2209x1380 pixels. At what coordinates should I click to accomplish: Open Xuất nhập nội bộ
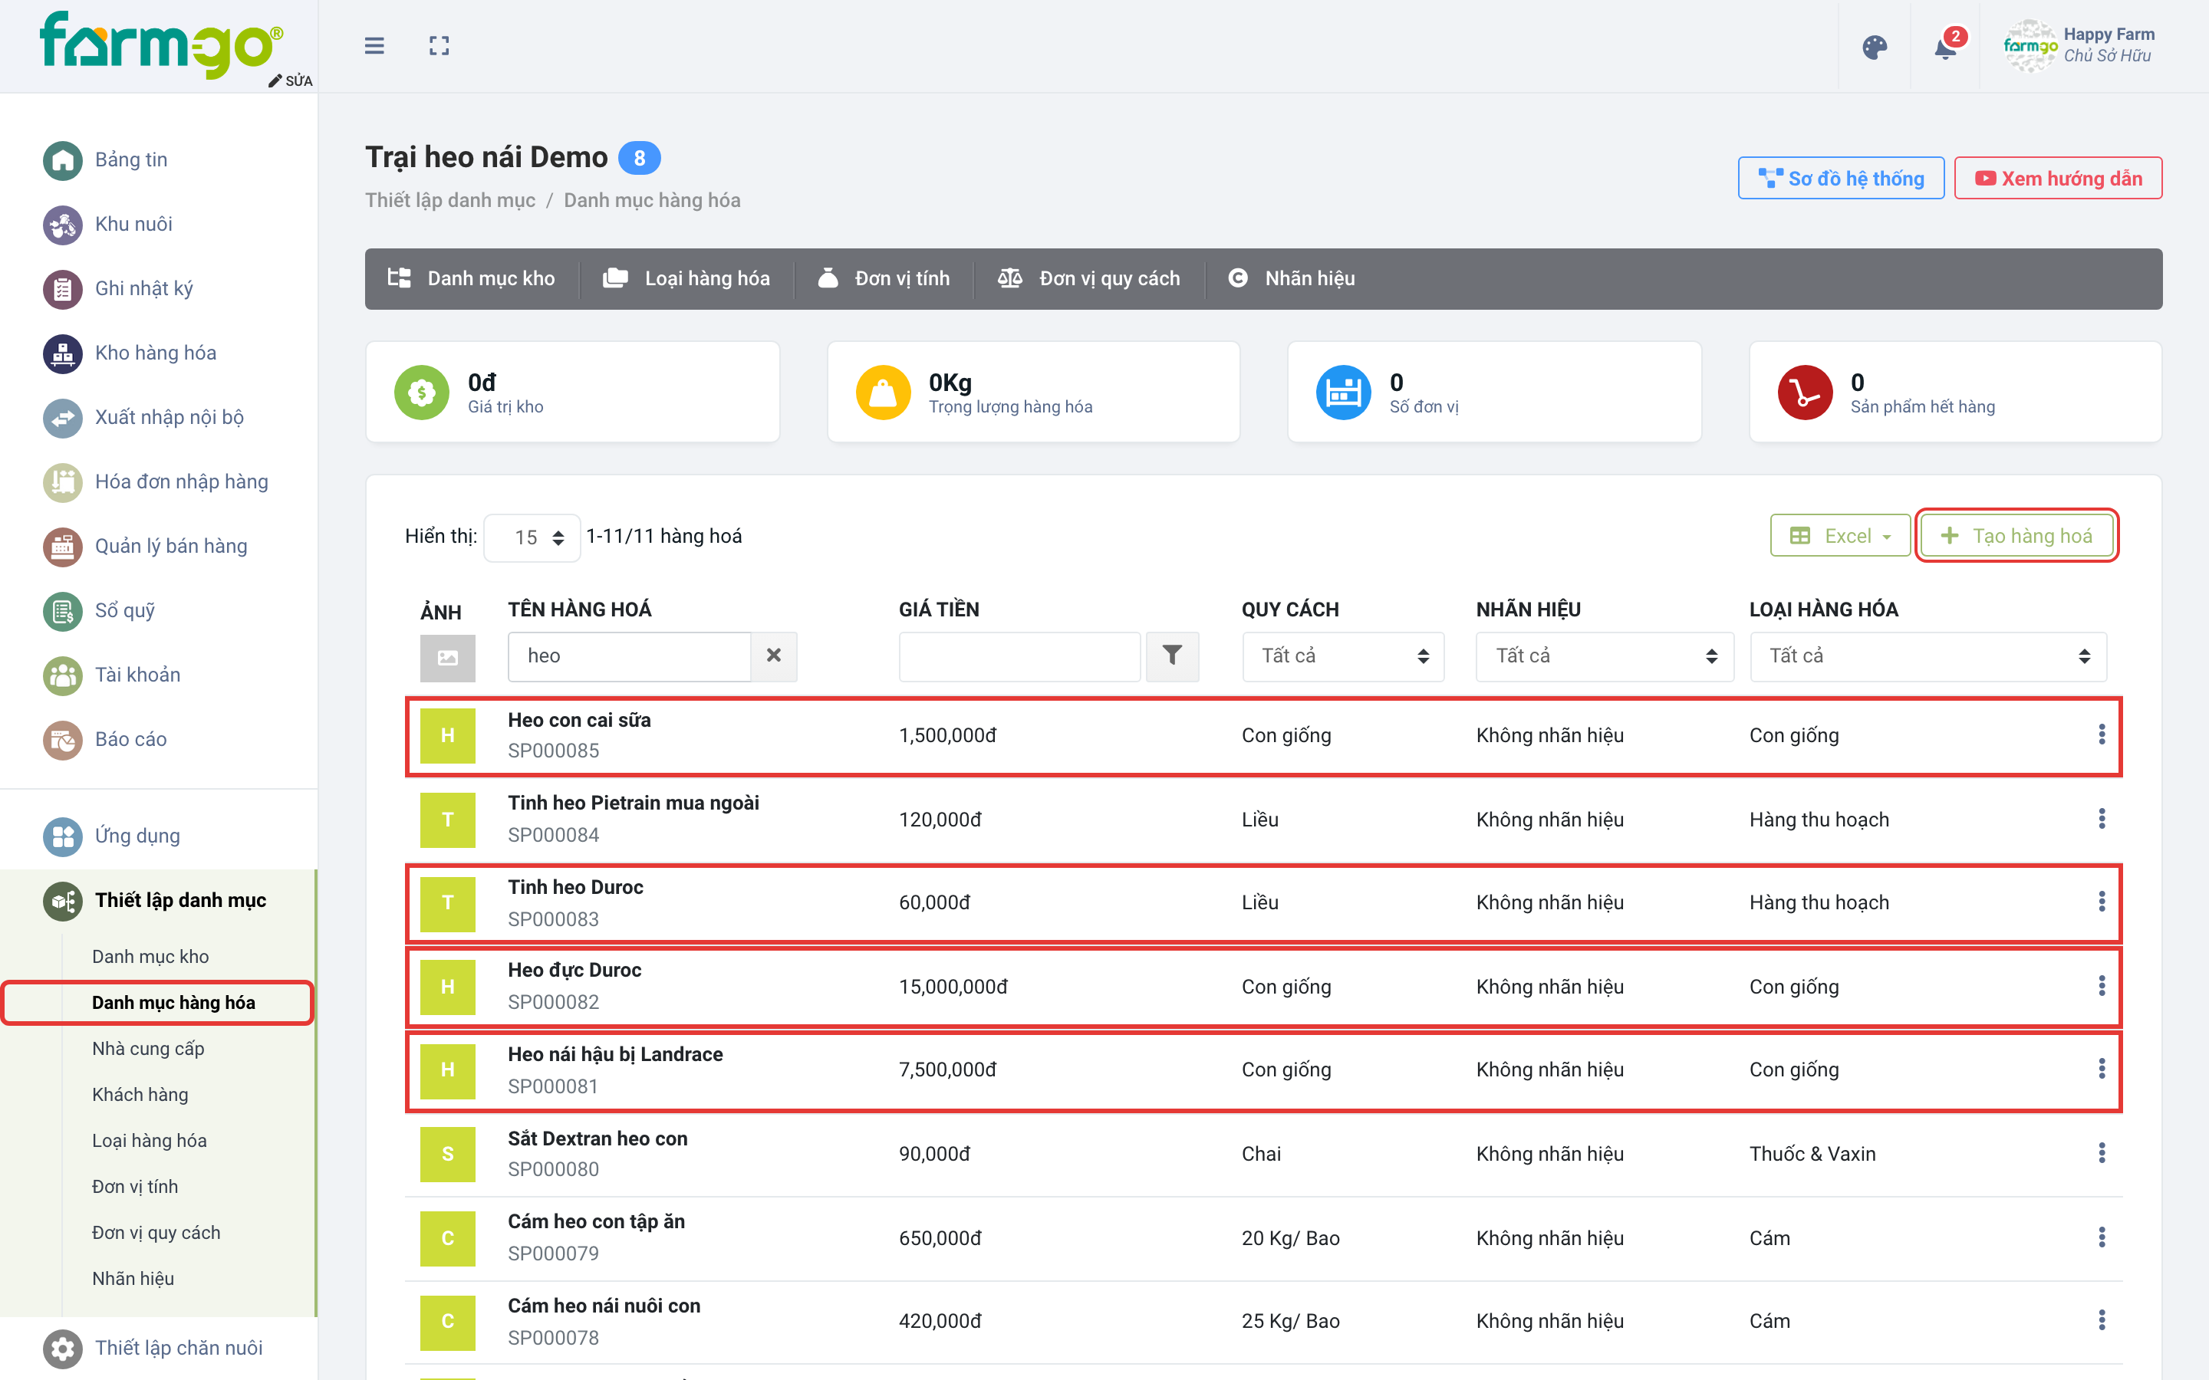pos(143,418)
